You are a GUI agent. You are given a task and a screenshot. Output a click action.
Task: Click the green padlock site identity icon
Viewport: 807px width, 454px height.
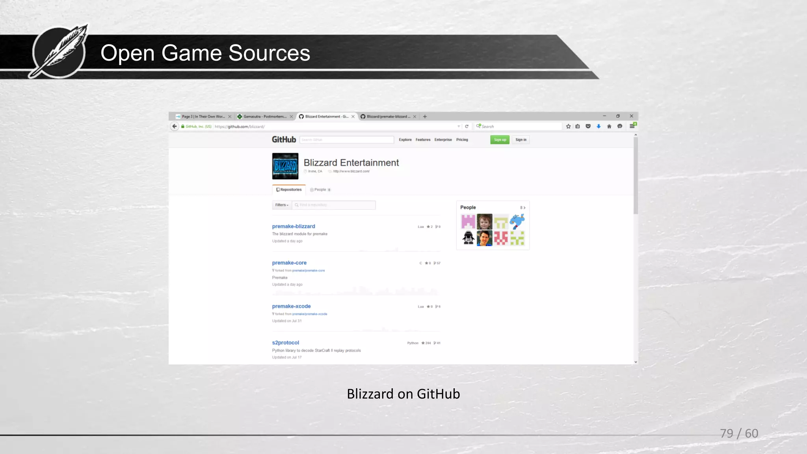click(183, 127)
